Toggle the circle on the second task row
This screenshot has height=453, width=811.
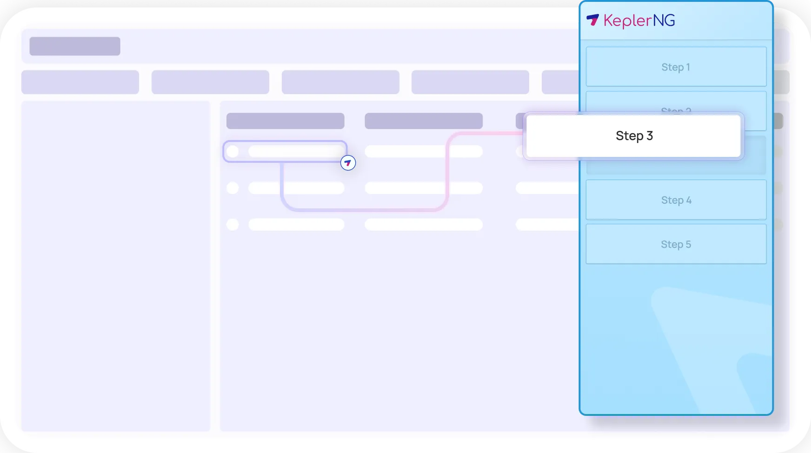tap(233, 188)
